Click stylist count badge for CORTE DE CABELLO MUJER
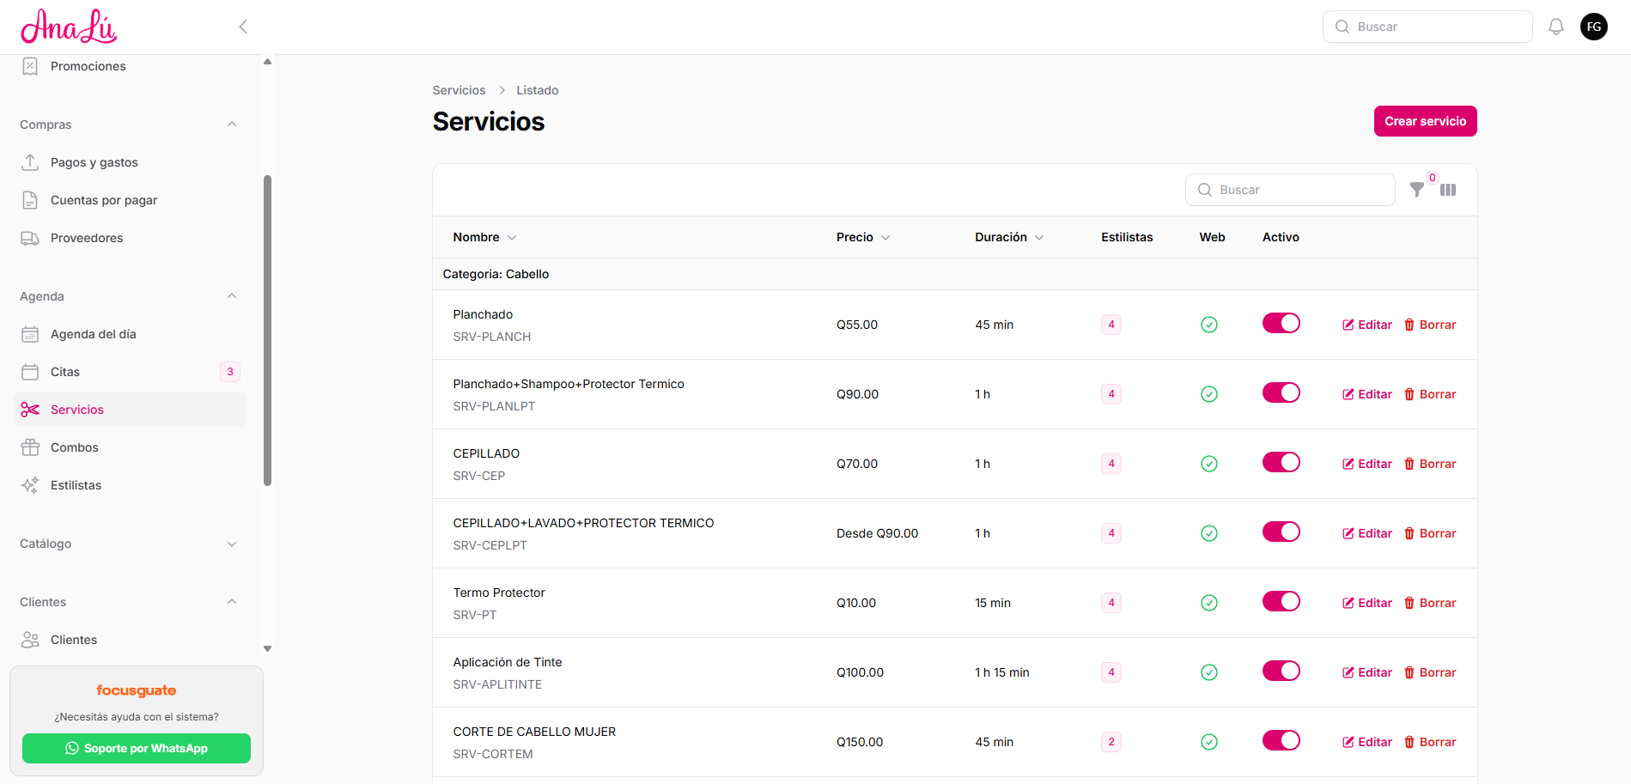 click(x=1111, y=742)
